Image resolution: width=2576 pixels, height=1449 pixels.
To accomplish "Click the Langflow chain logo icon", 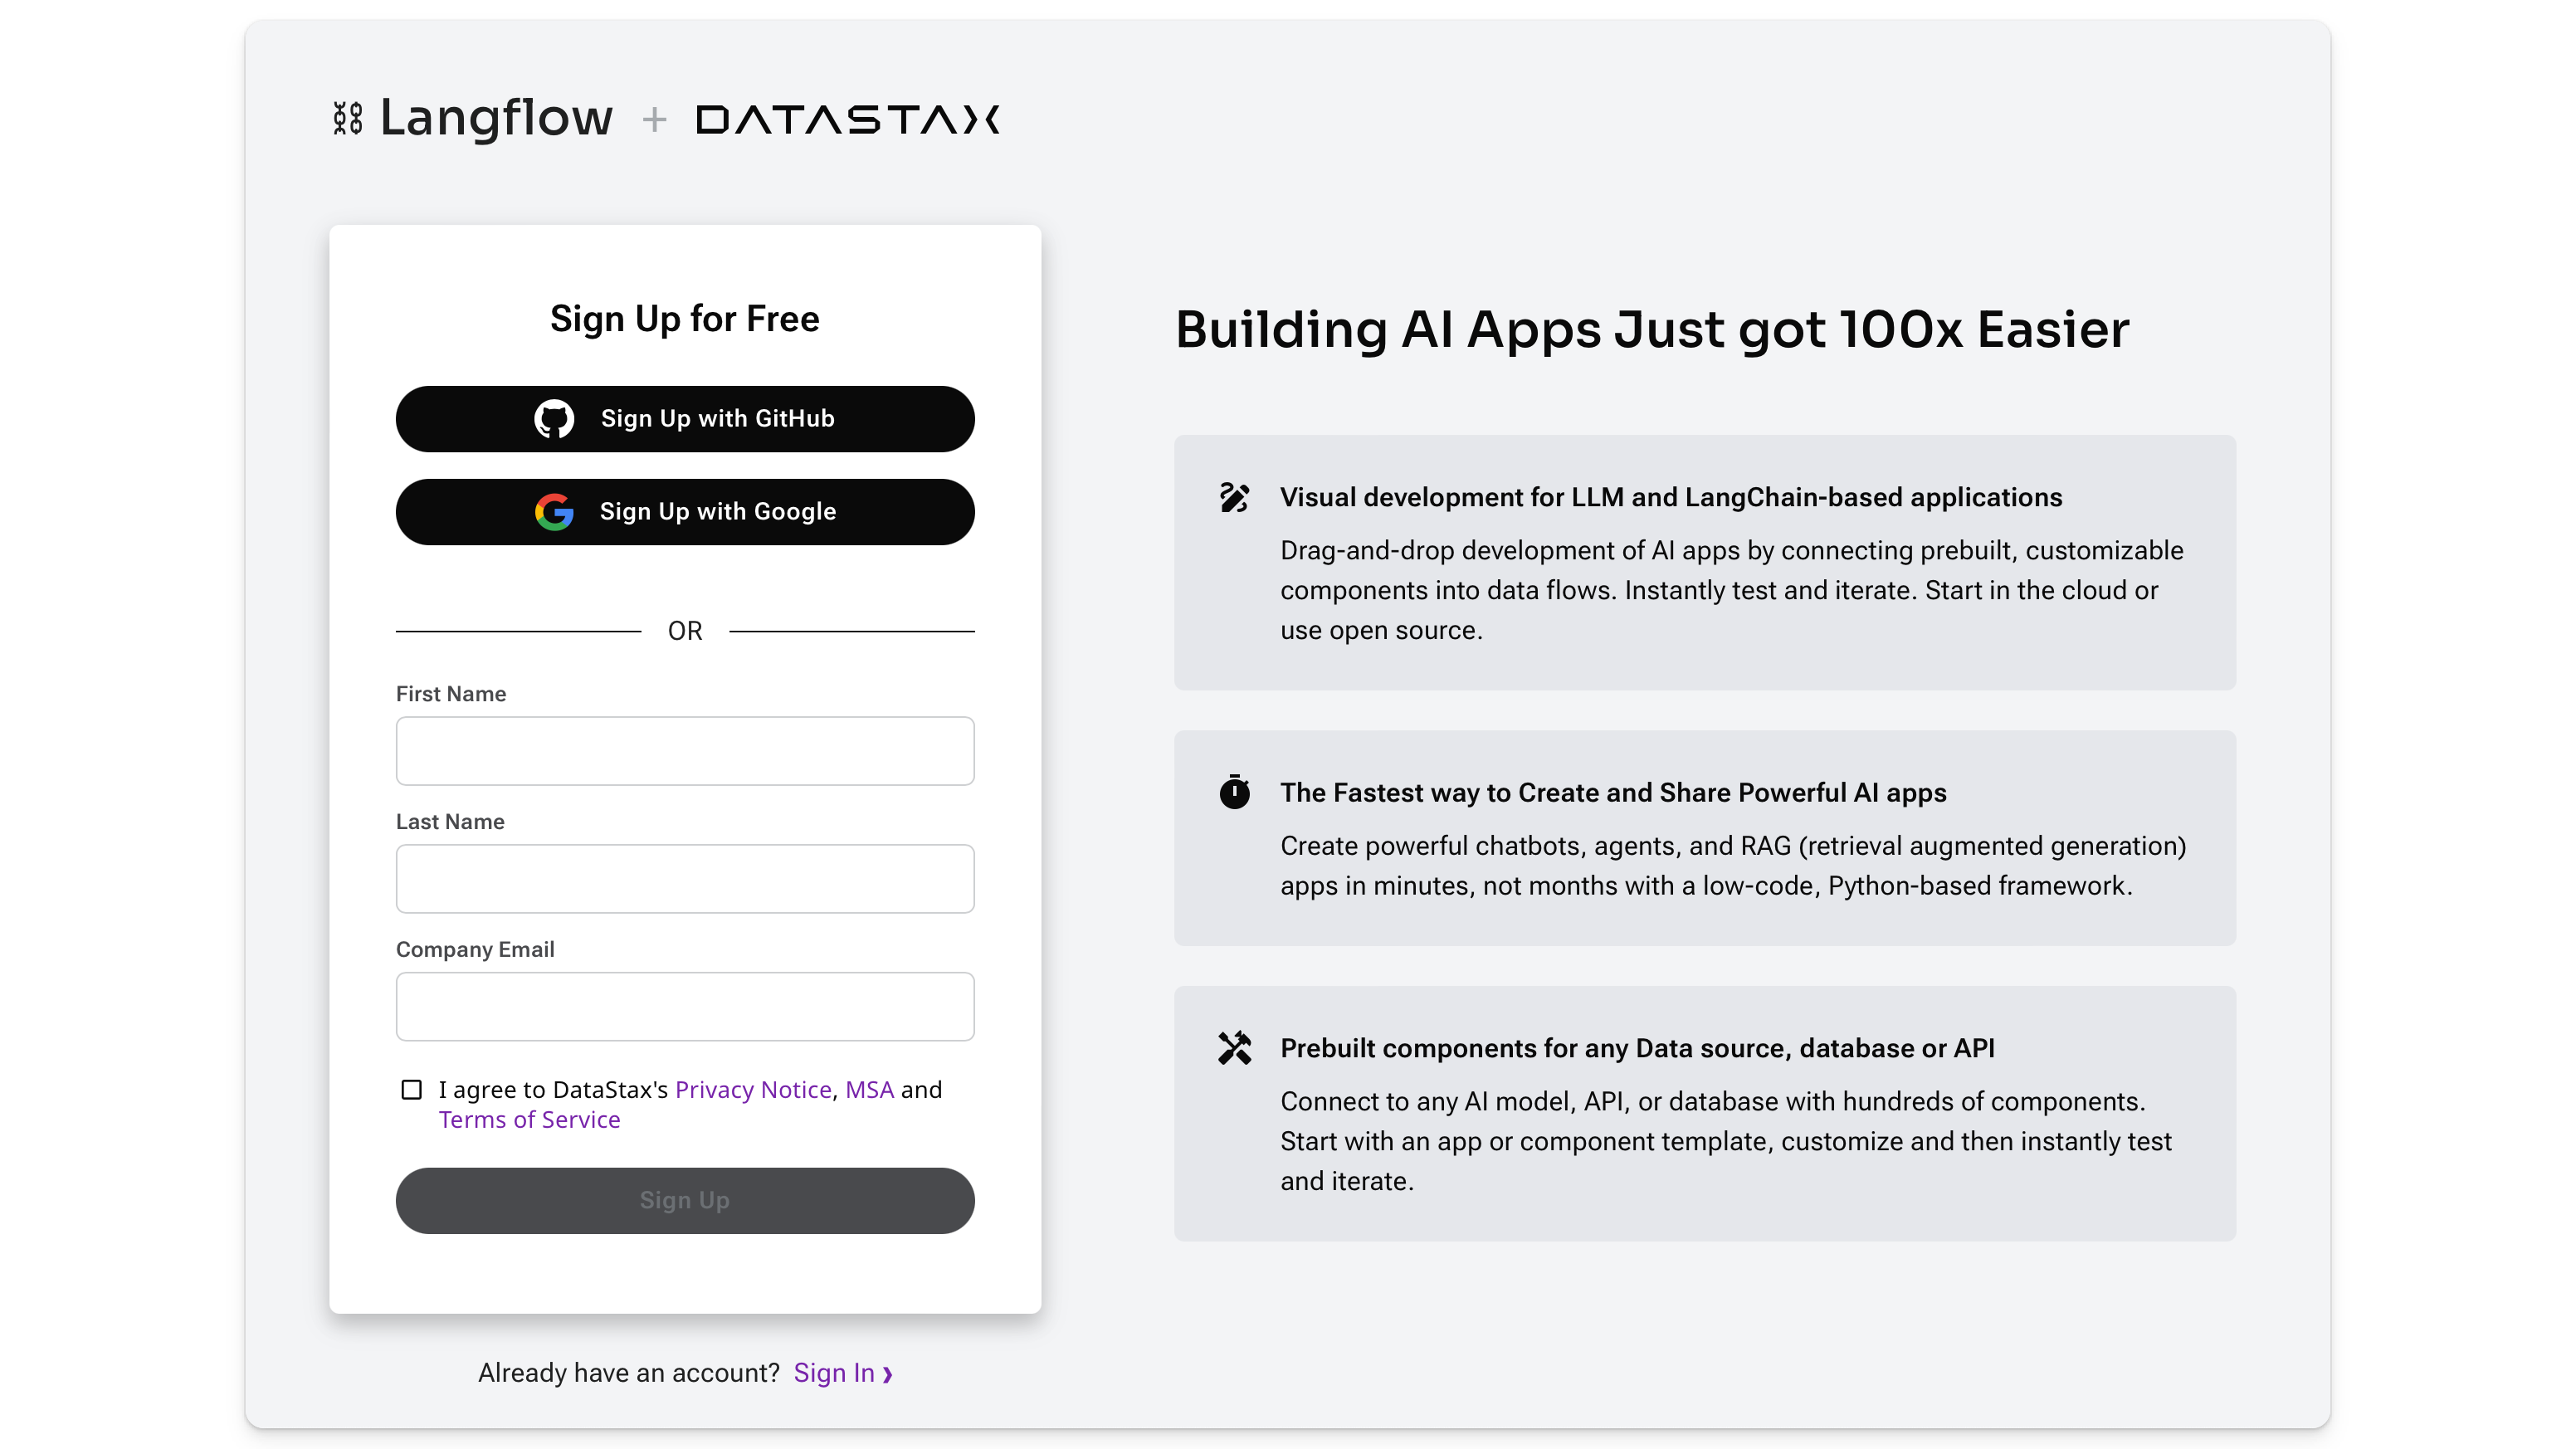I will coord(347,118).
